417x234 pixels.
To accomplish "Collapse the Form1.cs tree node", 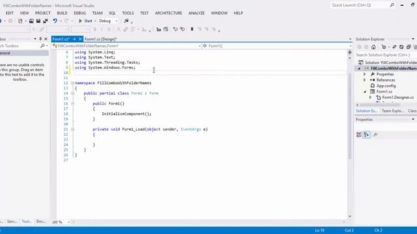I will pos(365,92).
